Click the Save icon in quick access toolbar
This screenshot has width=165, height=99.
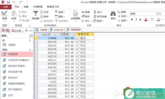(8, 2)
